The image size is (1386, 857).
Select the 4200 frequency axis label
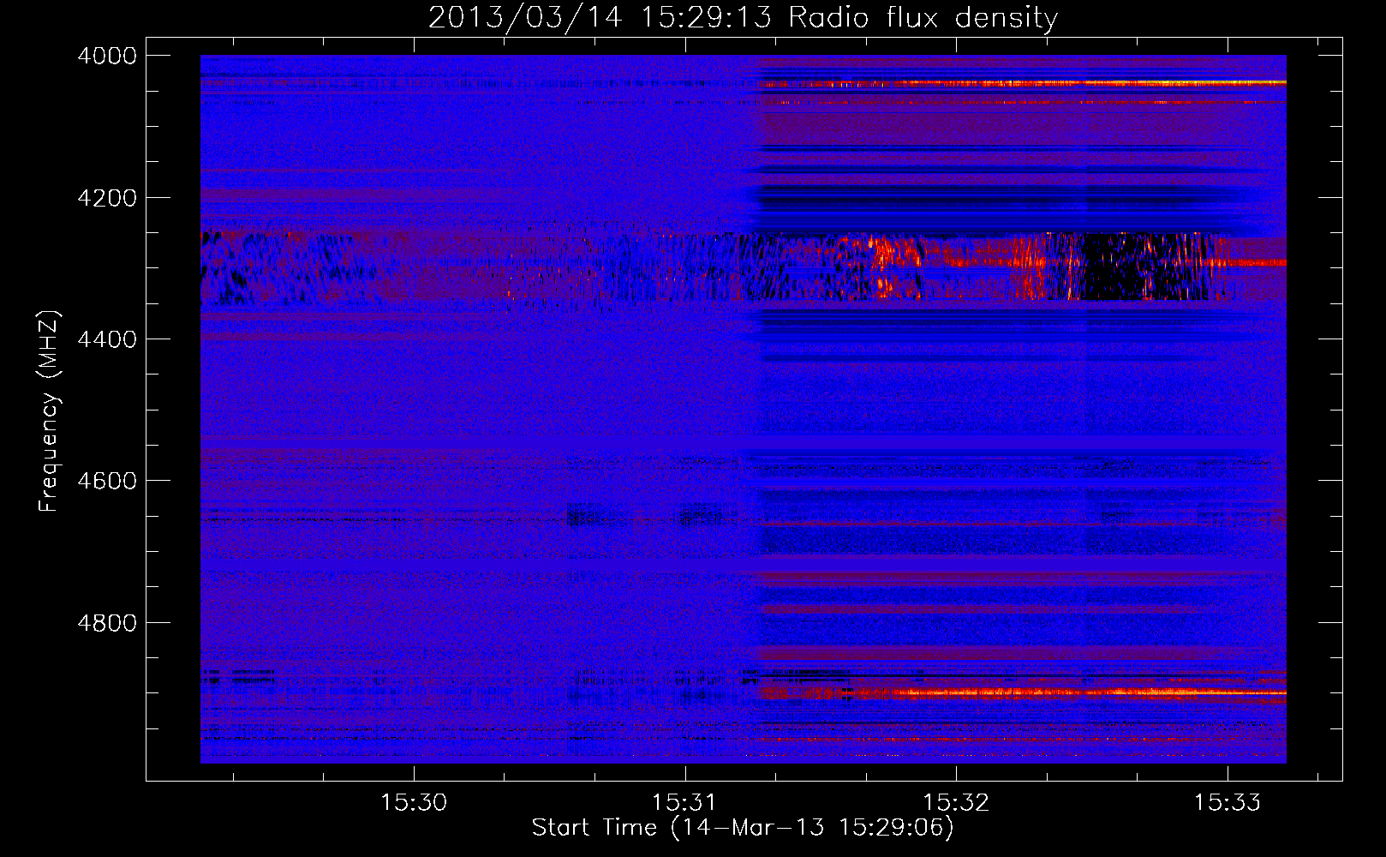(x=107, y=198)
